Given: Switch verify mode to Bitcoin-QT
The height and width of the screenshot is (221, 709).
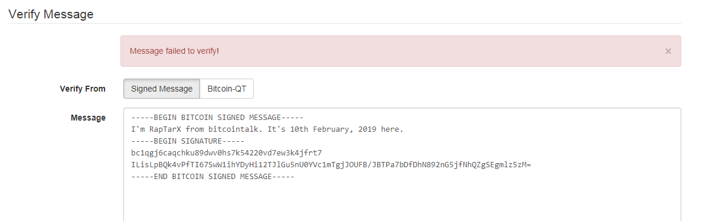Looking at the screenshot, I should point(227,89).
